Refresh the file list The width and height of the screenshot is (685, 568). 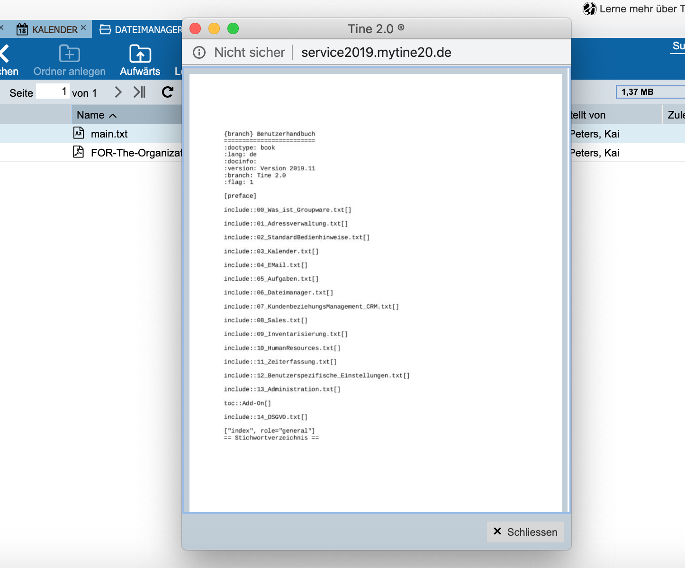pos(167,92)
